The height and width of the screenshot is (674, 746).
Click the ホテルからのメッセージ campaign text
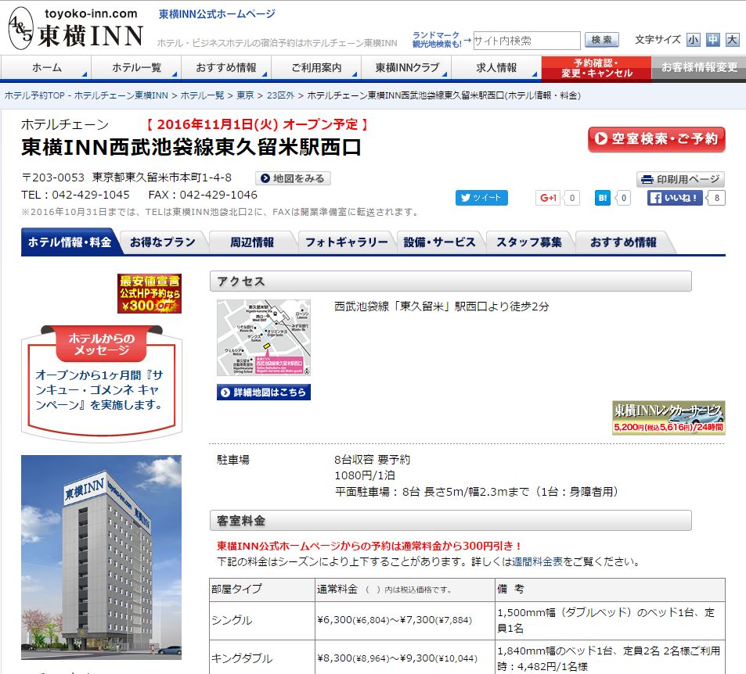tap(99, 390)
